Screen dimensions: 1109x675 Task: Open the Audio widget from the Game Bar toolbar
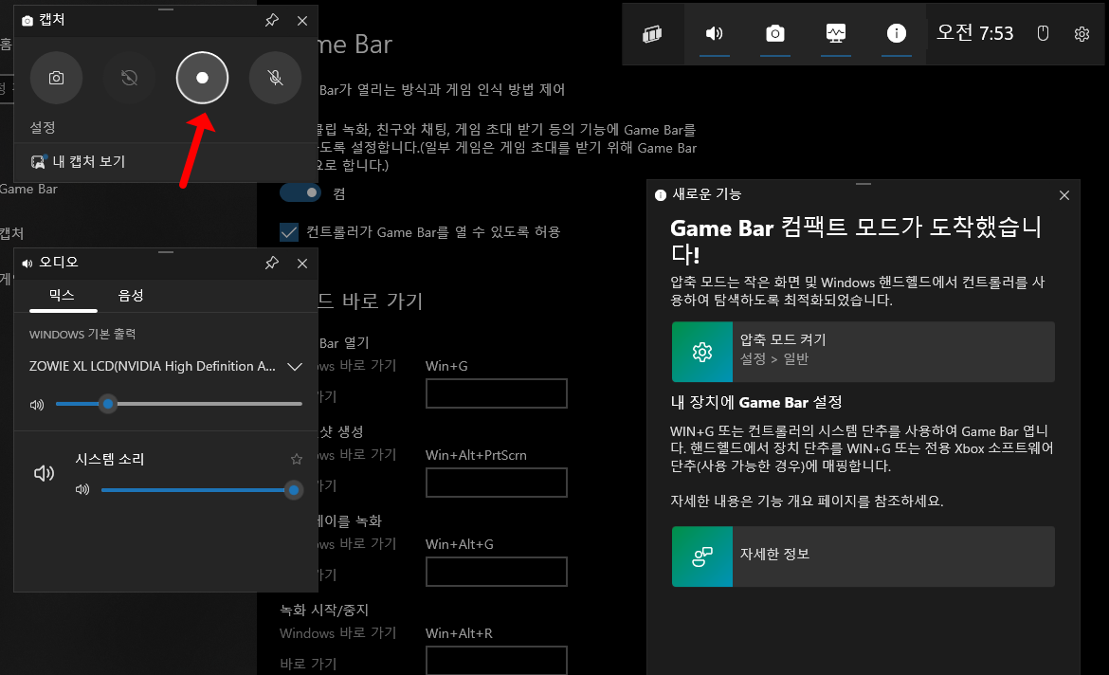tap(714, 34)
